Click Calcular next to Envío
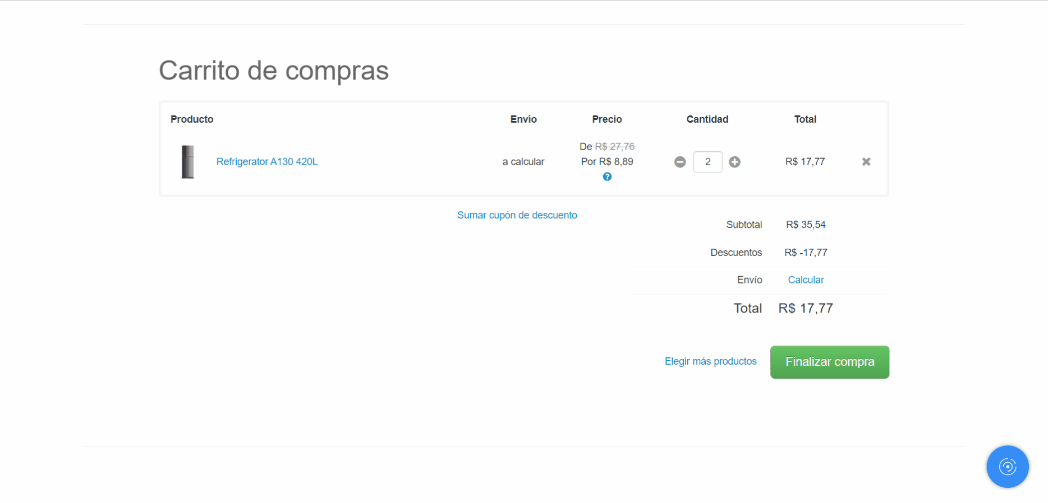Viewport: 1048px width, 503px height. point(806,280)
